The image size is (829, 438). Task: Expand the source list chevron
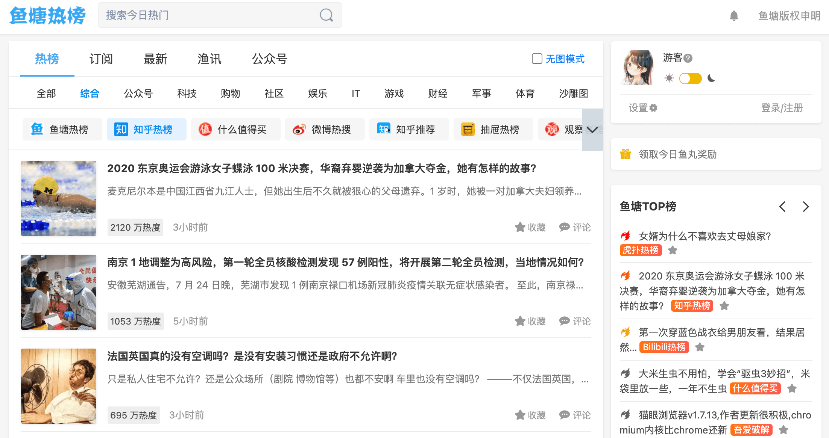tap(592, 130)
